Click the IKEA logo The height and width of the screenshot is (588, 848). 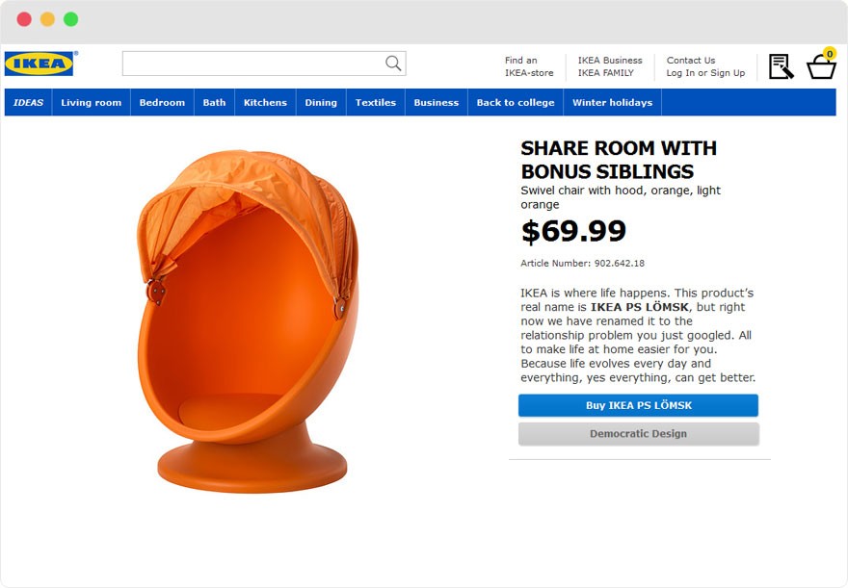click(x=40, y=64)
